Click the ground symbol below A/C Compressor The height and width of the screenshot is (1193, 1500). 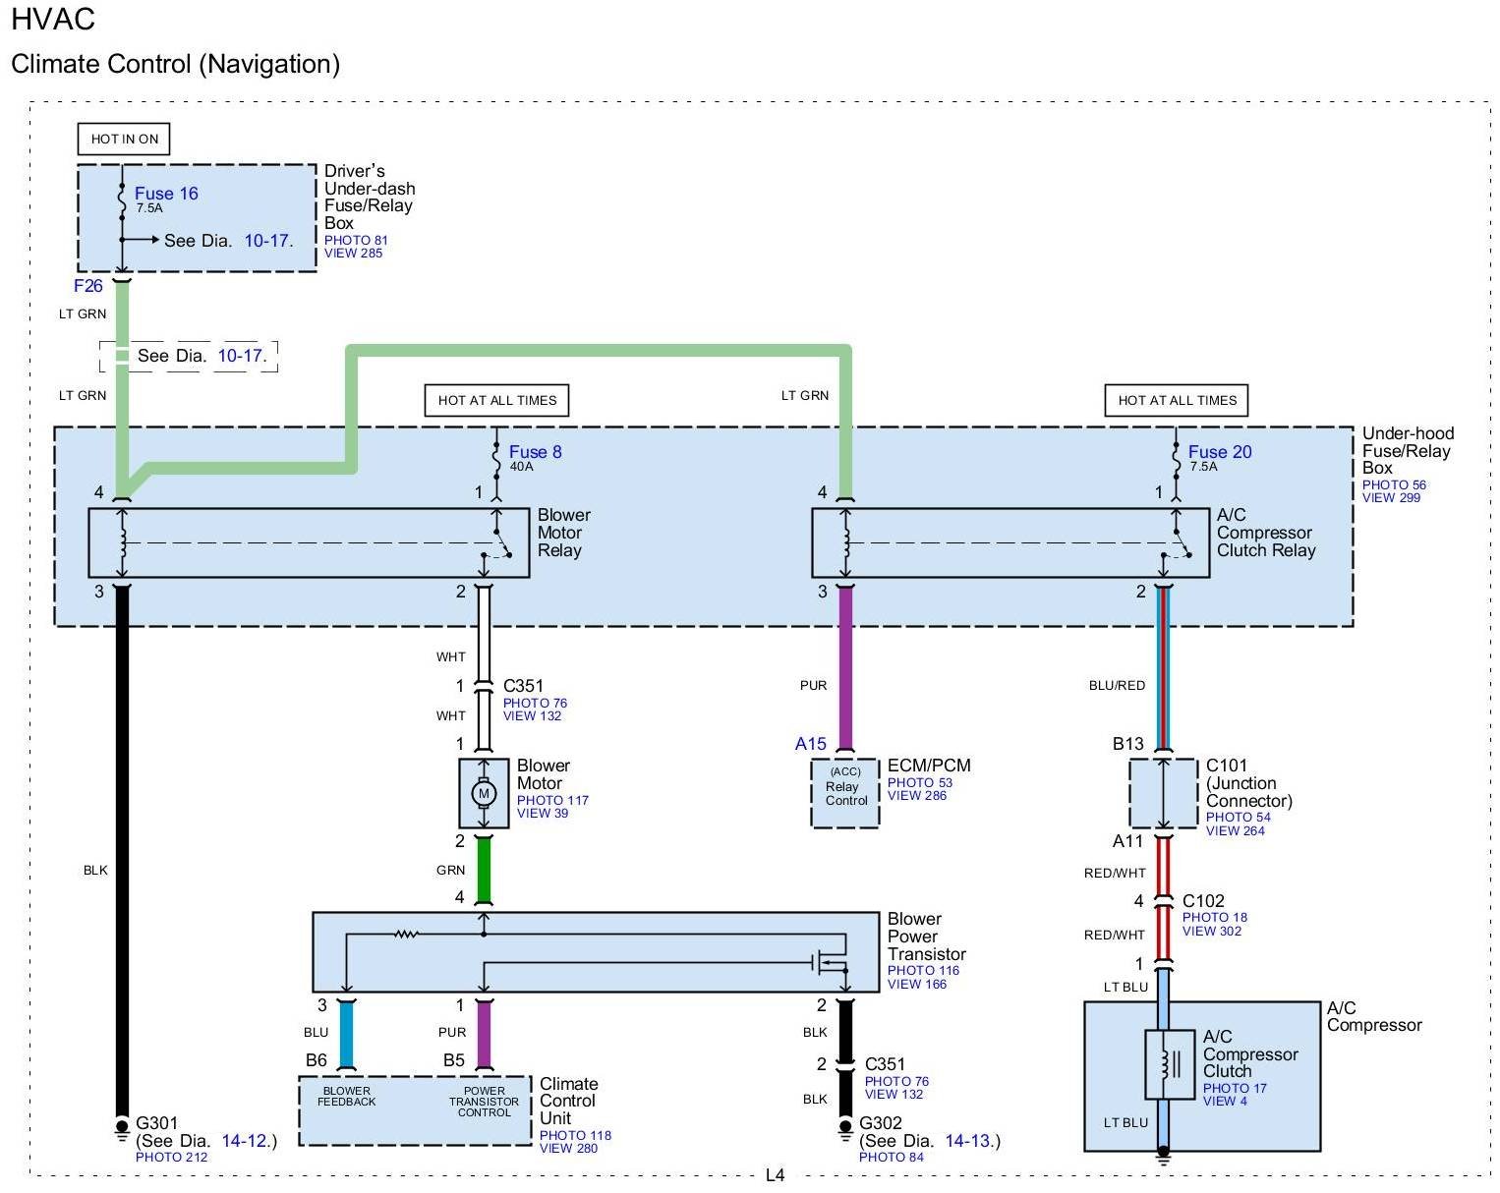click(1163, 1158)
